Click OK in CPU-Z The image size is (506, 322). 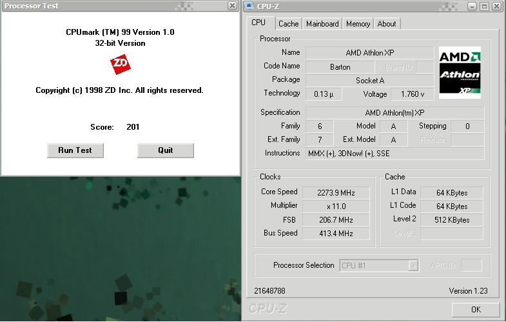[476, 309]
